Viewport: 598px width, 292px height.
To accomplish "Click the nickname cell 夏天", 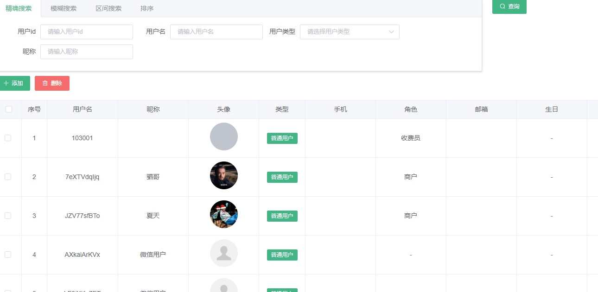I will click(153, 216).
